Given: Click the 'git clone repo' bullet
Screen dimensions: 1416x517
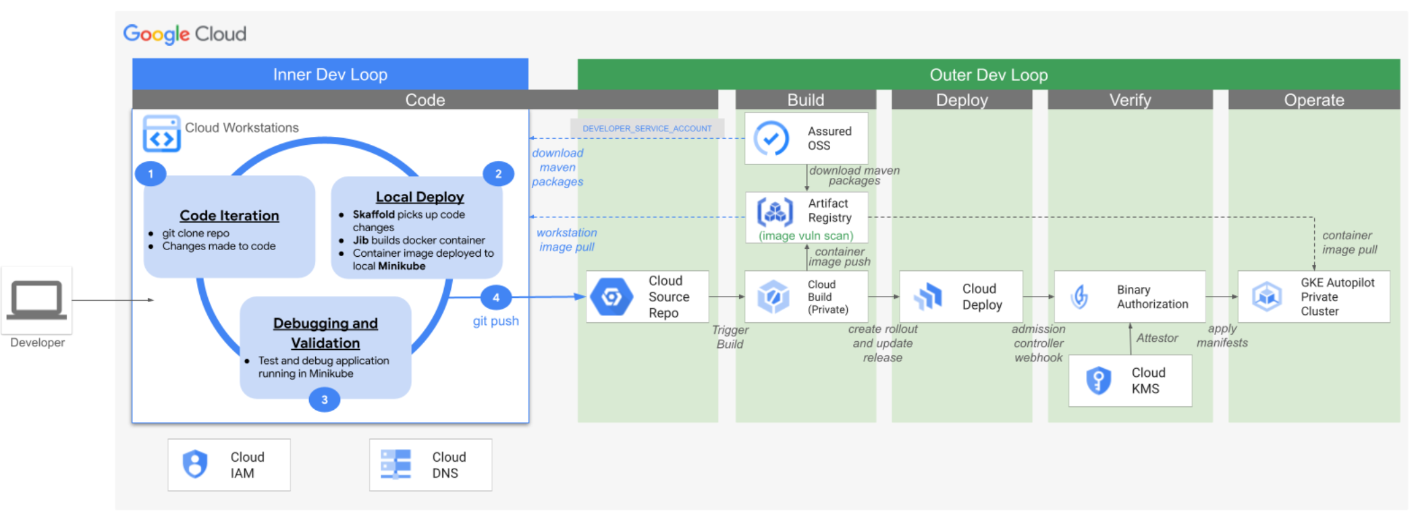Looking at the screenshot, I should 196,233.
